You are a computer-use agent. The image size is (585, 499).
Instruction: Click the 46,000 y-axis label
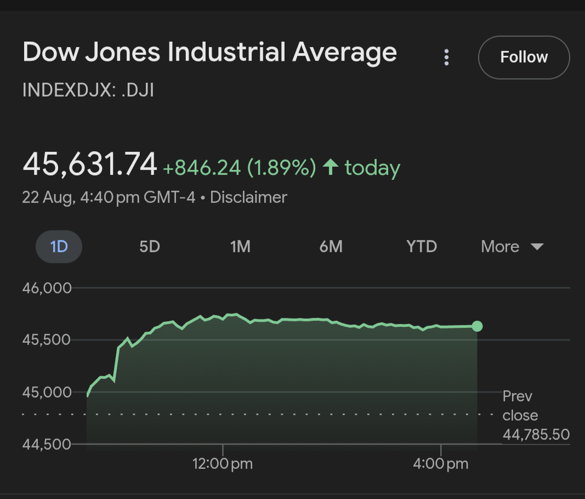coord(47,288)
